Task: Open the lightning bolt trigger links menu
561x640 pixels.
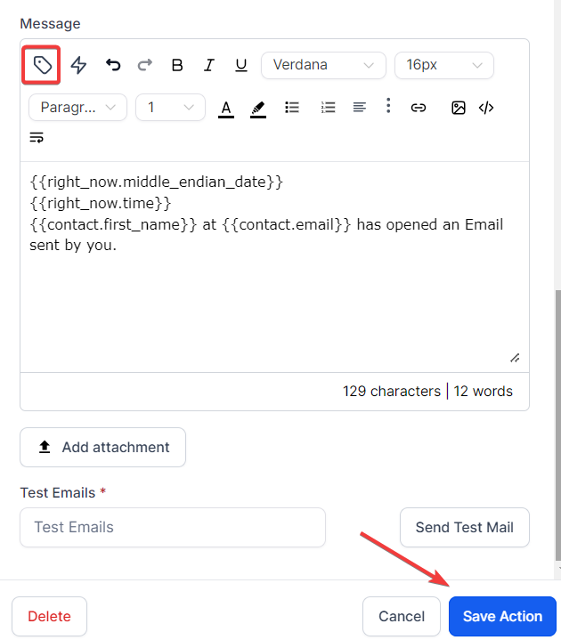Action: (78, 65)
